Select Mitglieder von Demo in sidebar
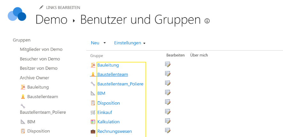Viewport: 283px width, 137px height. point(41,49)
